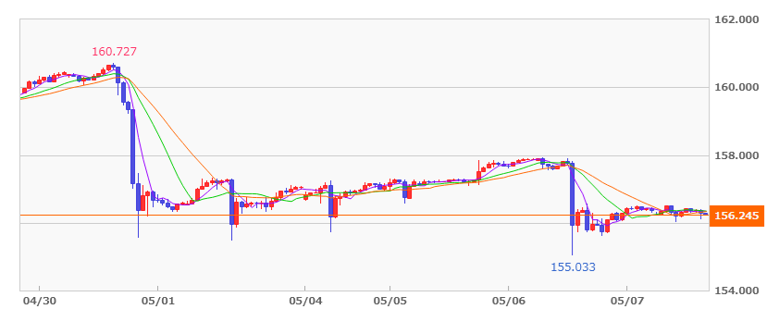Click the orange 156.245 current price tag
Image resolution: width=779 pixels, height=334 pixels.
click(x=736, y=216)
